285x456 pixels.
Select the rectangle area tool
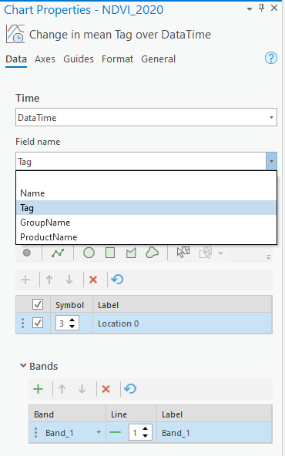point(110,253)
